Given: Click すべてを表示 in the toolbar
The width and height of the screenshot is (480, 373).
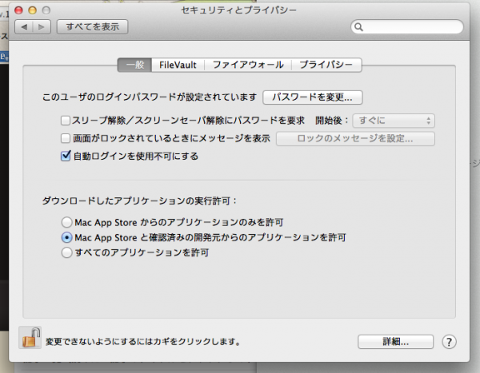Looking at the screenshot, I should pyautogui.click(x=93, y=26).
